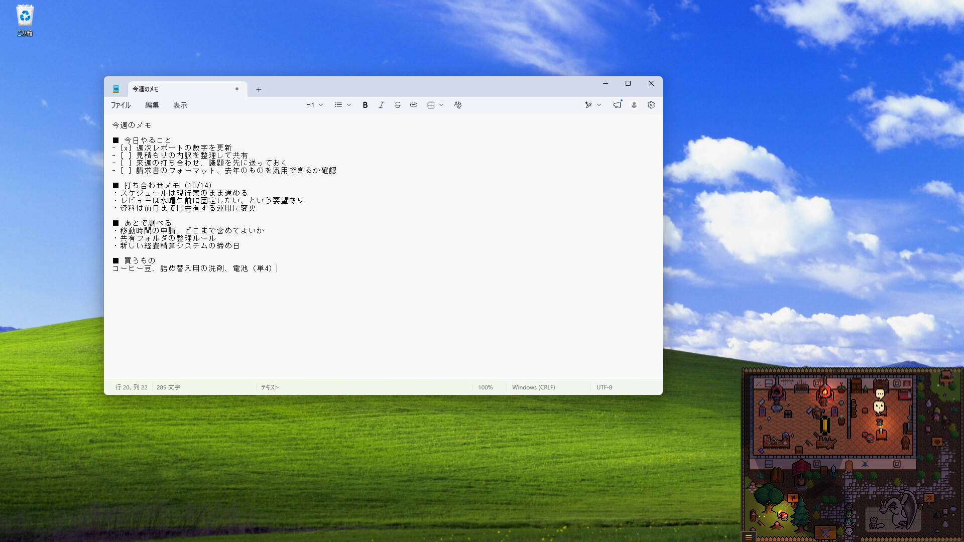Open the account profile icon

coord(634,105)
